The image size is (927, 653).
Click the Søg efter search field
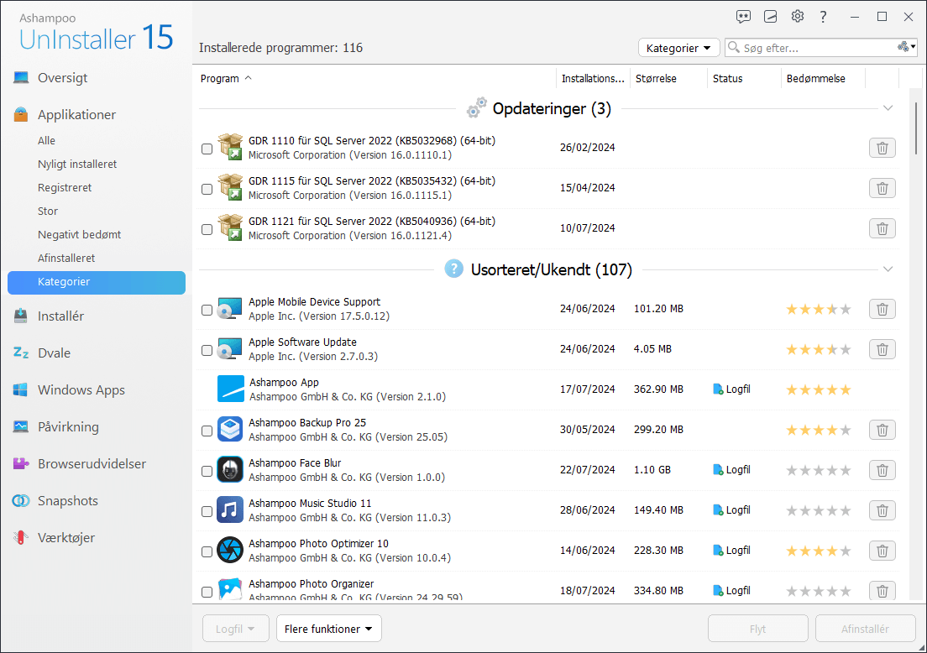(819, 48)
